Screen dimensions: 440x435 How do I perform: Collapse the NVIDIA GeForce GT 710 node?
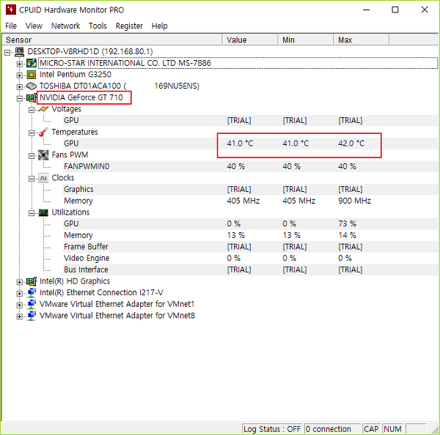(x=19, y=98)
